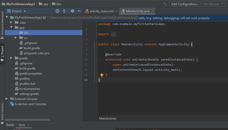Hide the Project panel with minus icon

[x=79, y=11]
